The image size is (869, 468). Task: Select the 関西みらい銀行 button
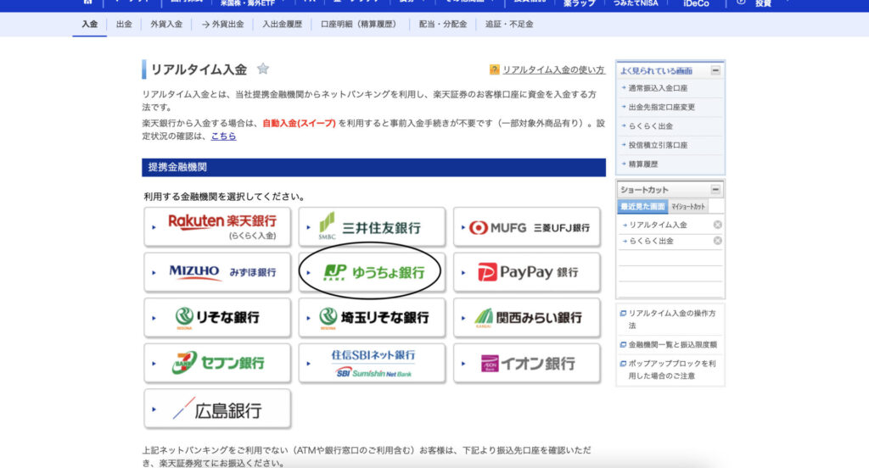click(x=526, y=317)
